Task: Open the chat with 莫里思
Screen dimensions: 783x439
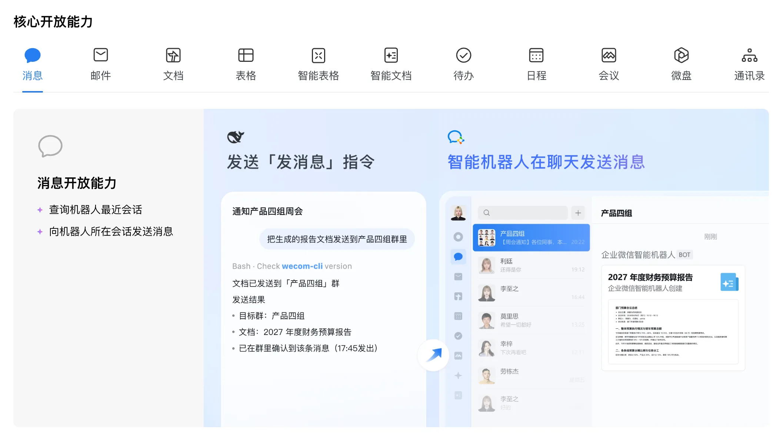Action: tap(531, 320)
